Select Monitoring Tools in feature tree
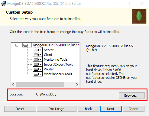Viewport: 149px width, 116px height. click(56, 60)
